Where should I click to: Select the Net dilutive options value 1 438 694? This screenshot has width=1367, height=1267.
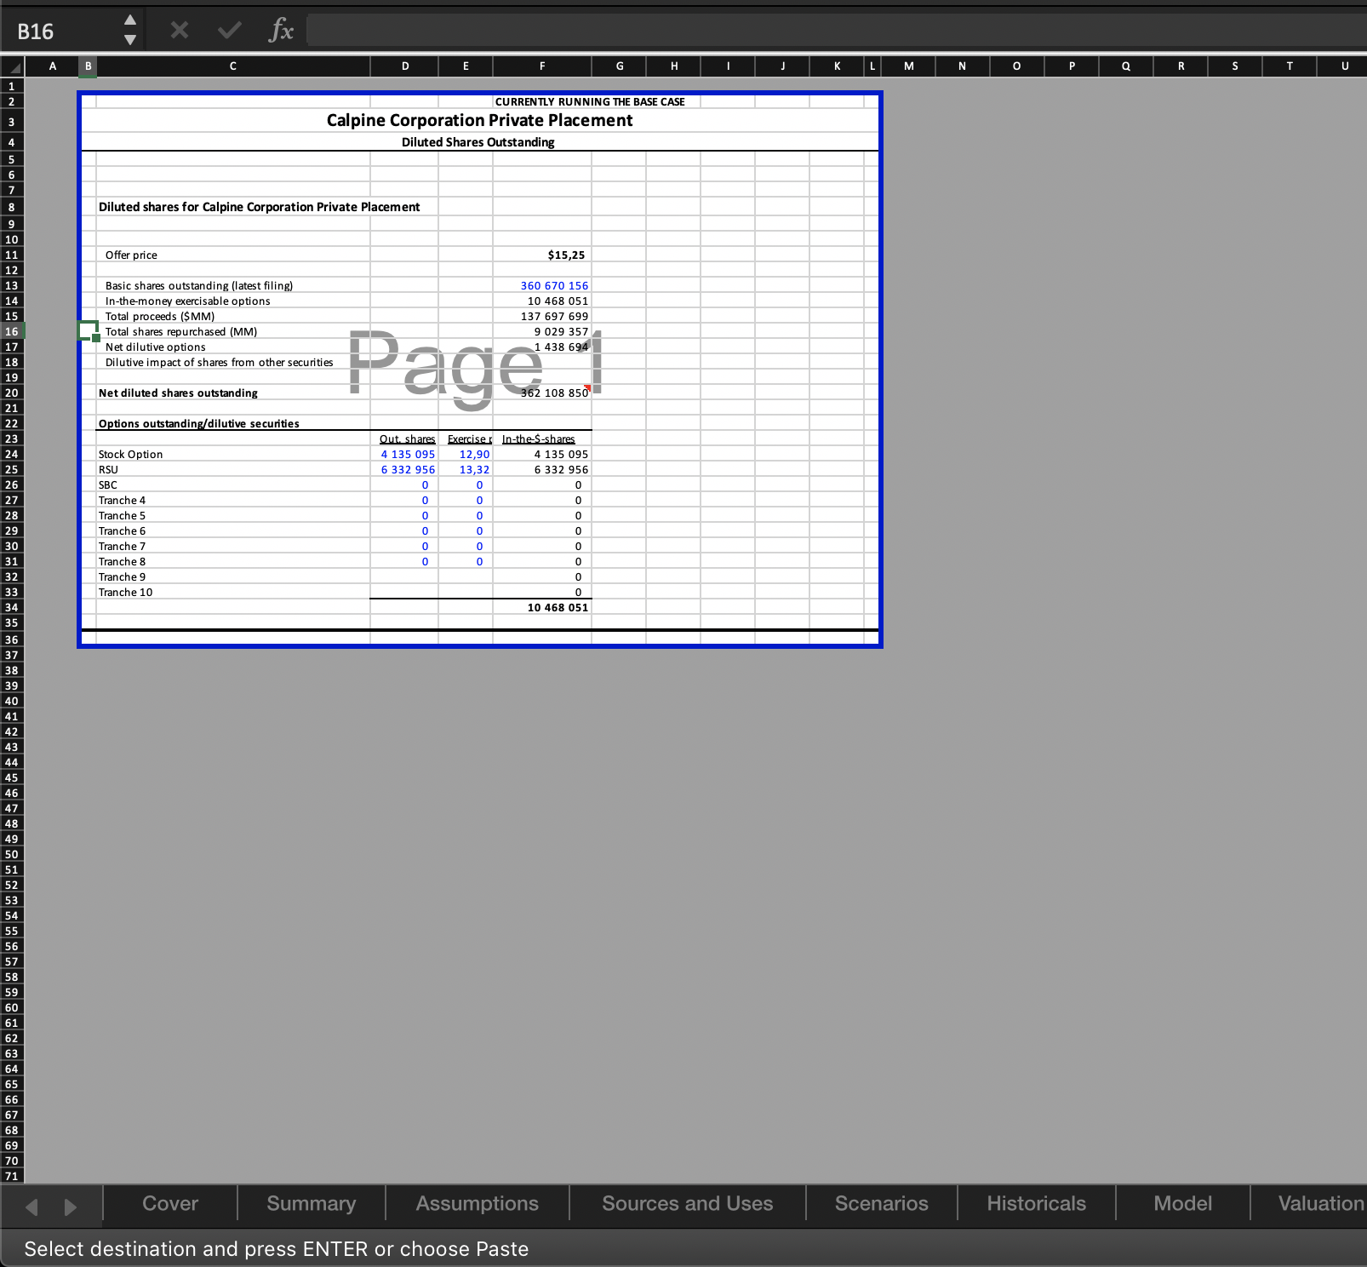[561, 347]
